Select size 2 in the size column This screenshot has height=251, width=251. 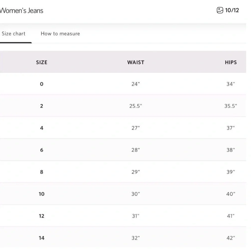tap(42, 106)
